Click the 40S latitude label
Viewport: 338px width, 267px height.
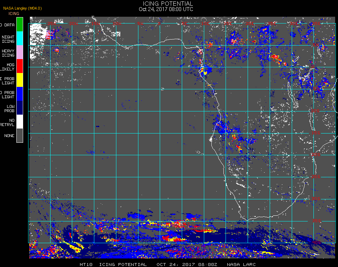(x=317, y=243)
